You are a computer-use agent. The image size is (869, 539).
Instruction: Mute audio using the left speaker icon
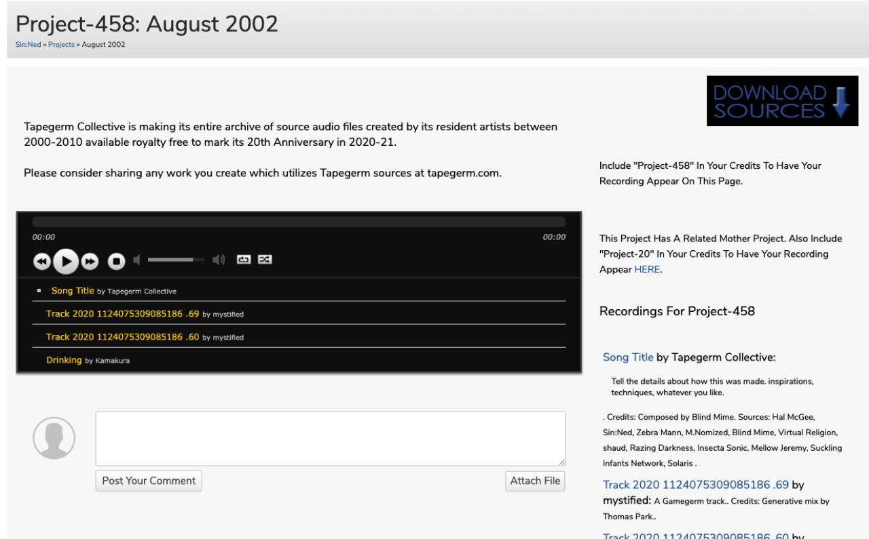point(136,260)
